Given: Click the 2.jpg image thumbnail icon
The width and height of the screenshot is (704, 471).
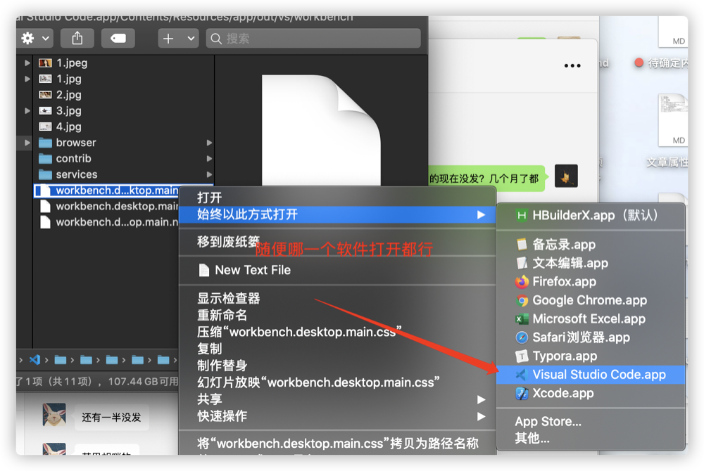Looking at the screenshot, I should click(45, 95).
